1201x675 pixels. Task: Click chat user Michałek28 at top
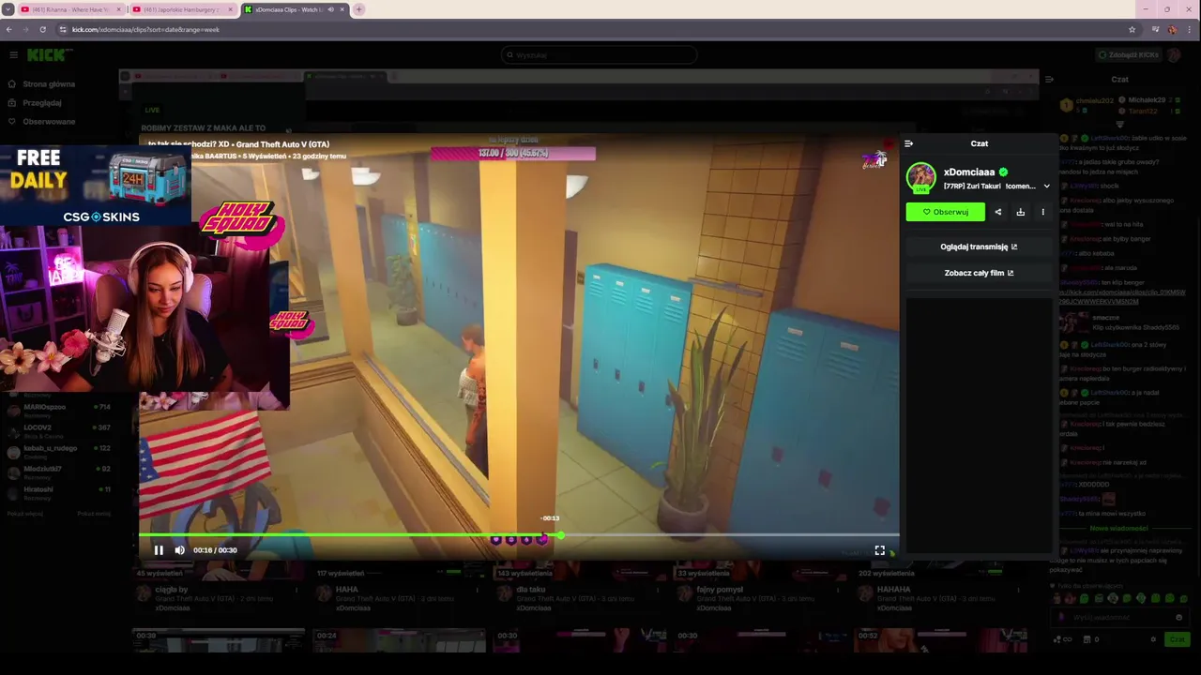tap(1147, 100)
